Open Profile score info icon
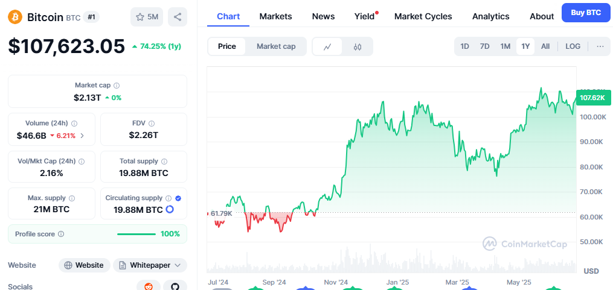This screenshot has width=613, height=290. tap(61, 234)
